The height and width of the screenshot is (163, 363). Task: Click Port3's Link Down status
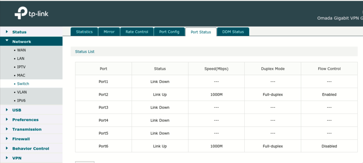[x=160, y=107]
